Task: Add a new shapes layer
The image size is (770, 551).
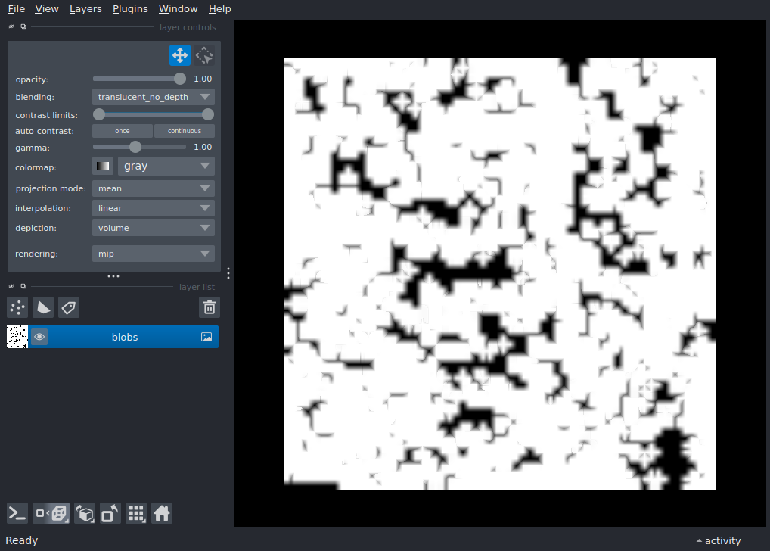Action: tap(43, 307)
